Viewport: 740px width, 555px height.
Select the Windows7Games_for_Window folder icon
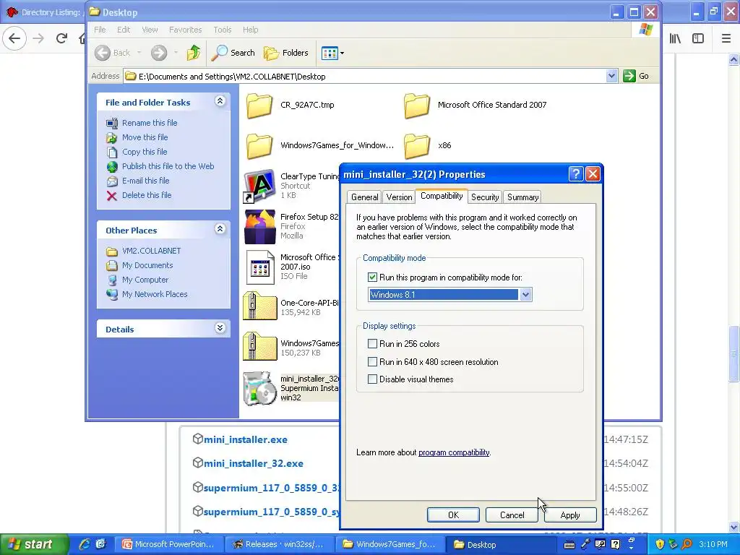point(259,145)
